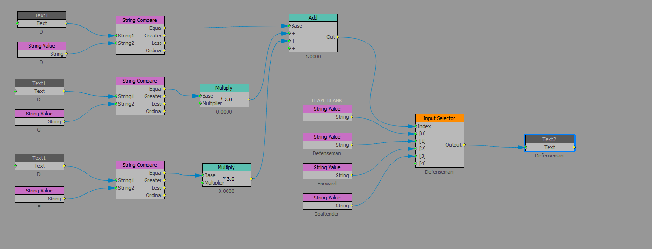Select Text1 node header paired with String Value G
This screenshot has width=652, height=249.
[x=39, y=83]
